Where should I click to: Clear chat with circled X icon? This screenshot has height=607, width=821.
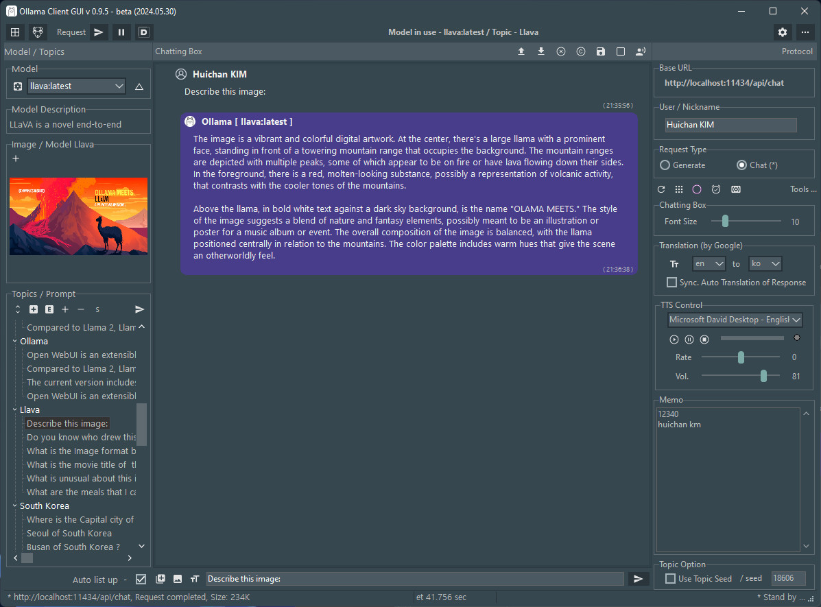click(x=561, y=51)
